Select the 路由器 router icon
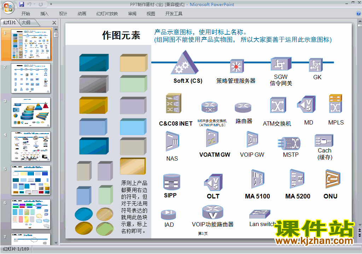This screenshot has width=362, height=254. click(243, 108)
